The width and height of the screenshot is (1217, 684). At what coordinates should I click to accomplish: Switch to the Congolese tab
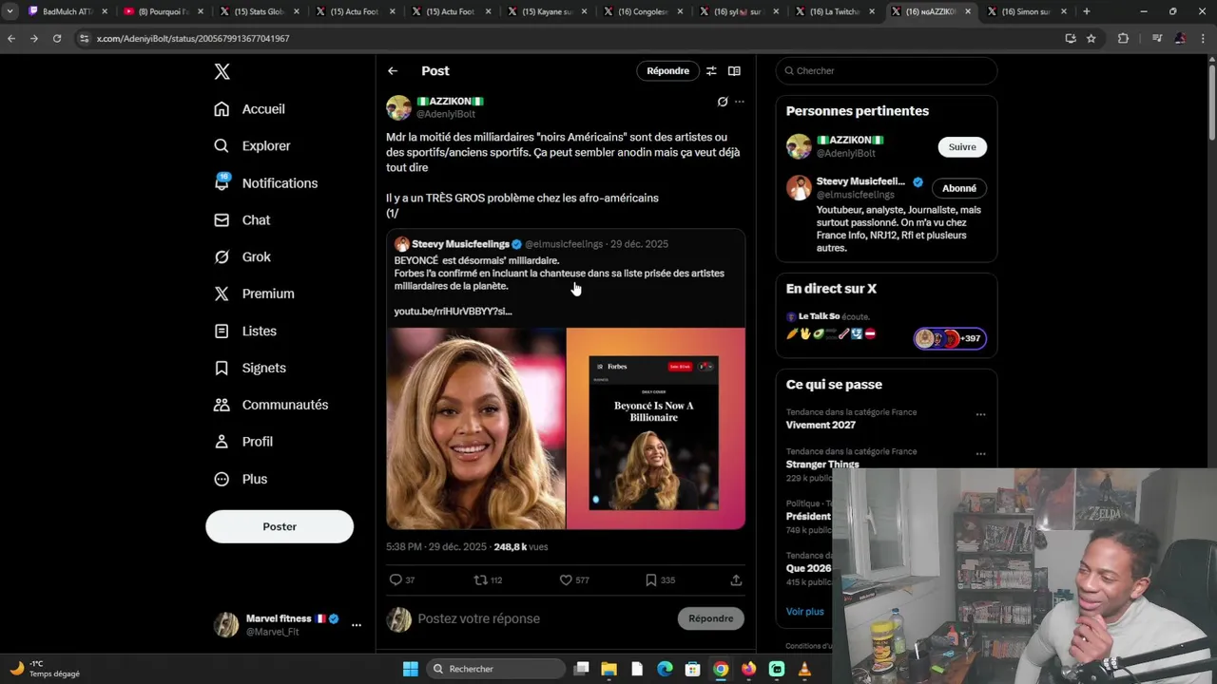(643, 11)
